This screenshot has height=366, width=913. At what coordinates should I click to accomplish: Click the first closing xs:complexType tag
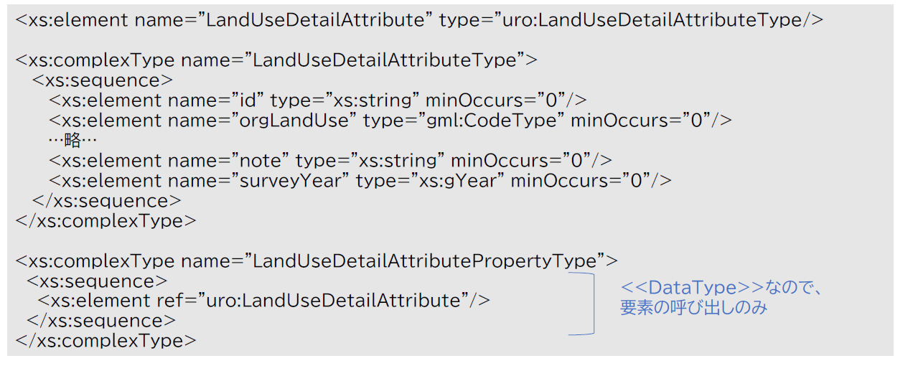click(106, 220)
